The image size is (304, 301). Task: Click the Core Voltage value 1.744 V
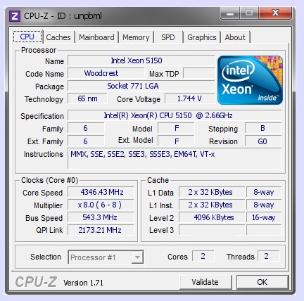coord(189,98)
